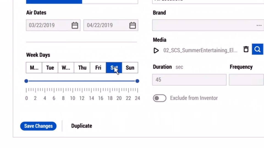The width and height of the screenshot is (264, 148).
Task: Click the Duplicate button
Action: tap(82, 126)
